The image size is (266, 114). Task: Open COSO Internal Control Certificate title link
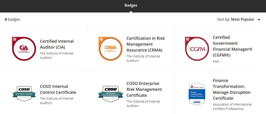(x=58, y=89)
